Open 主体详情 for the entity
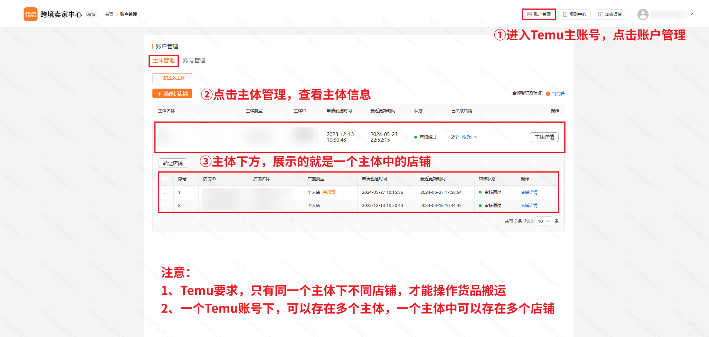The width and height of the screenshot is (709, 337). [544, 137]
